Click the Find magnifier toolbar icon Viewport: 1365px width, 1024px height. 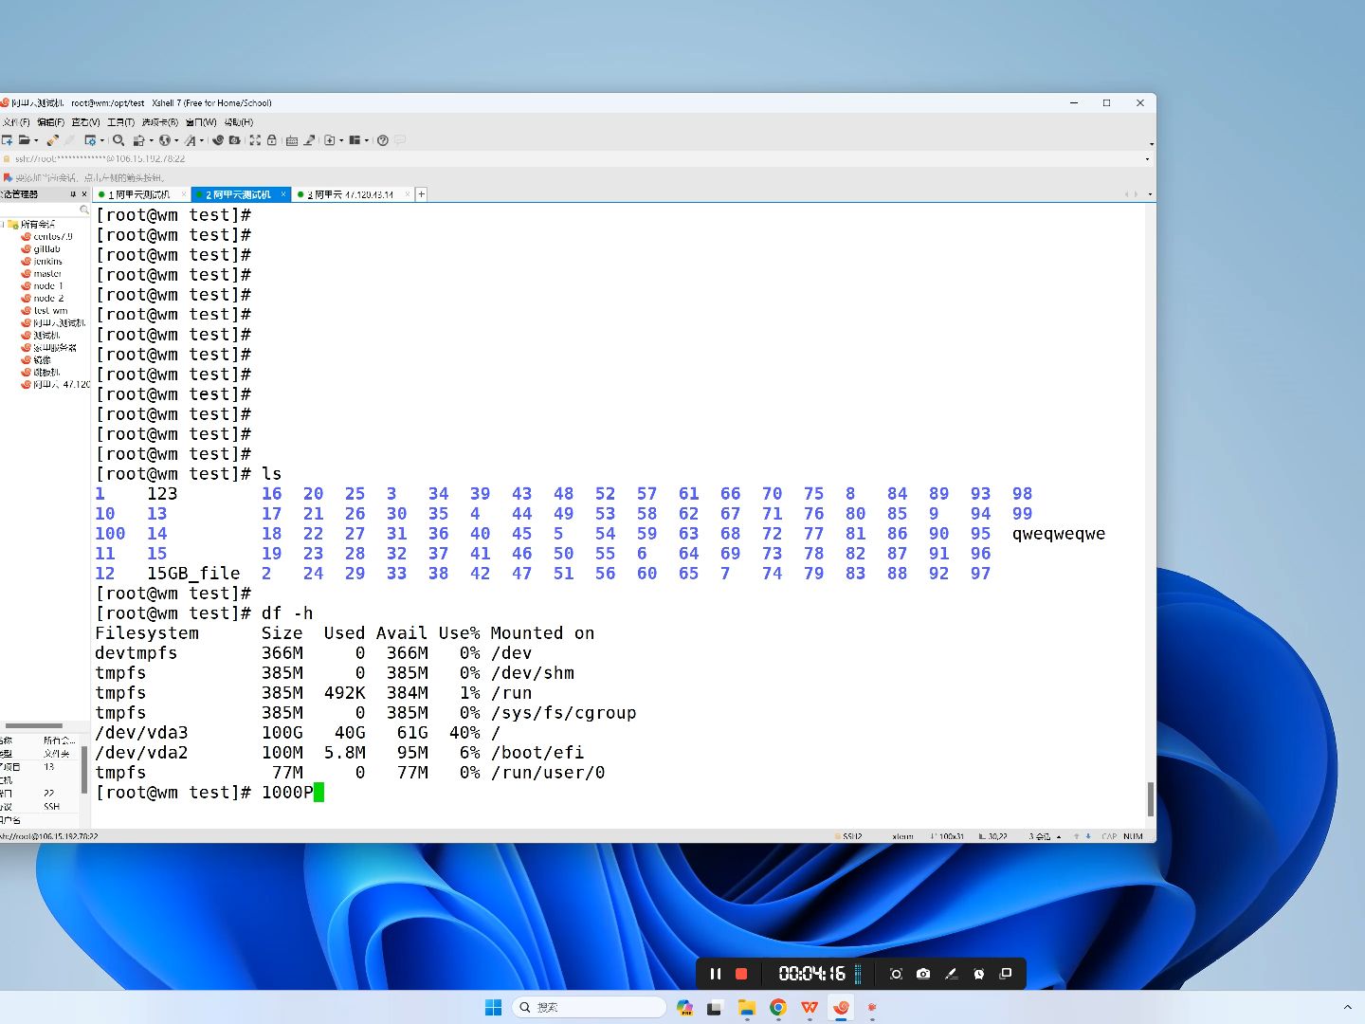click(118, 140)
